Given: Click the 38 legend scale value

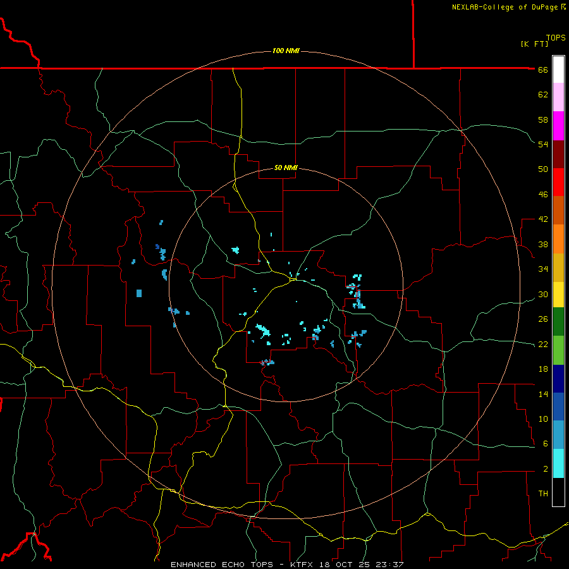Looking at the screenshot, I should [x=543, y=244].
